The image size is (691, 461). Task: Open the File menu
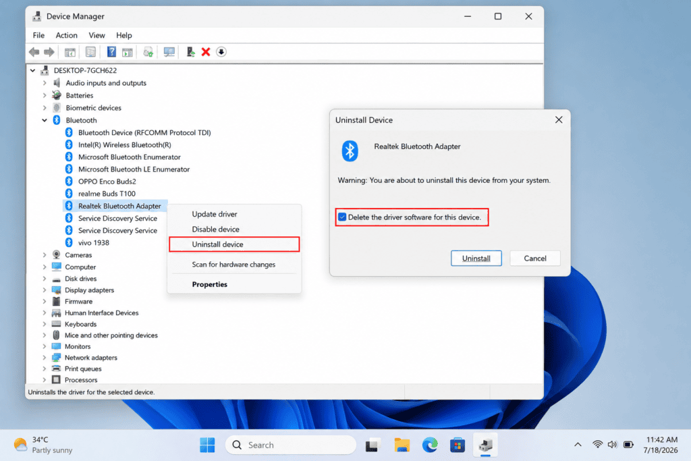tap(38, 35)
